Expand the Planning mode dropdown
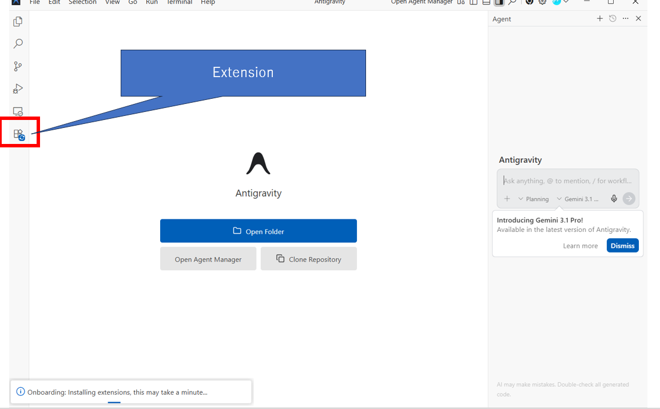This screenshot has height=409, width=660. (533, 199)
